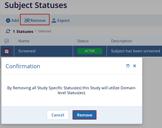Sort by the Name column header

24,41
